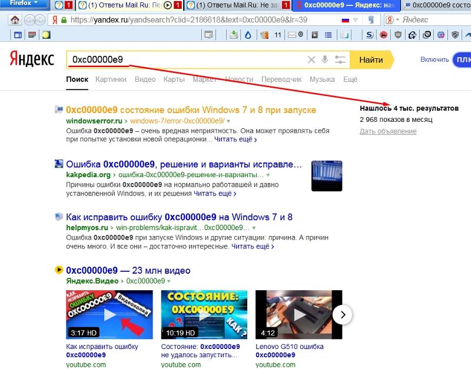Click the Дать объявление link
Screen dimensions: 471x369
388,131
